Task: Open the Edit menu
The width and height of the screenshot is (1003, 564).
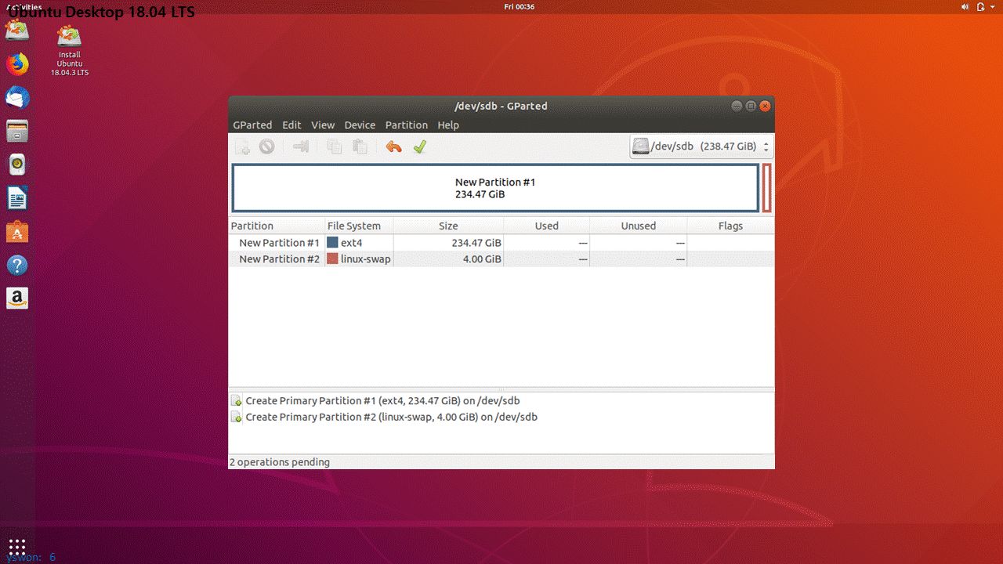Action: click(291, 125)
